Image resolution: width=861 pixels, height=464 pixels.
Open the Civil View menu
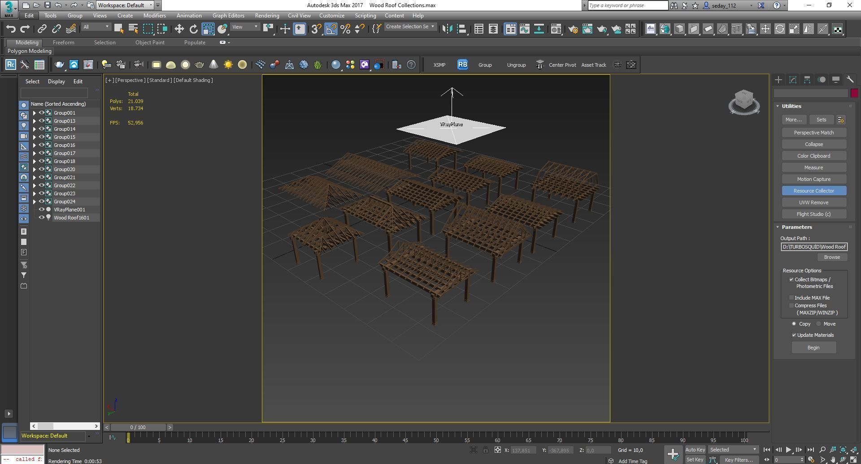click(x=299, y=16)
